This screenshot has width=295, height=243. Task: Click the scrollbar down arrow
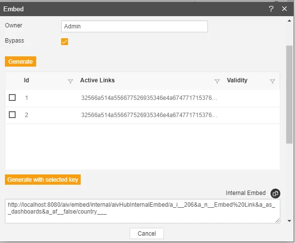click(289, 221)
